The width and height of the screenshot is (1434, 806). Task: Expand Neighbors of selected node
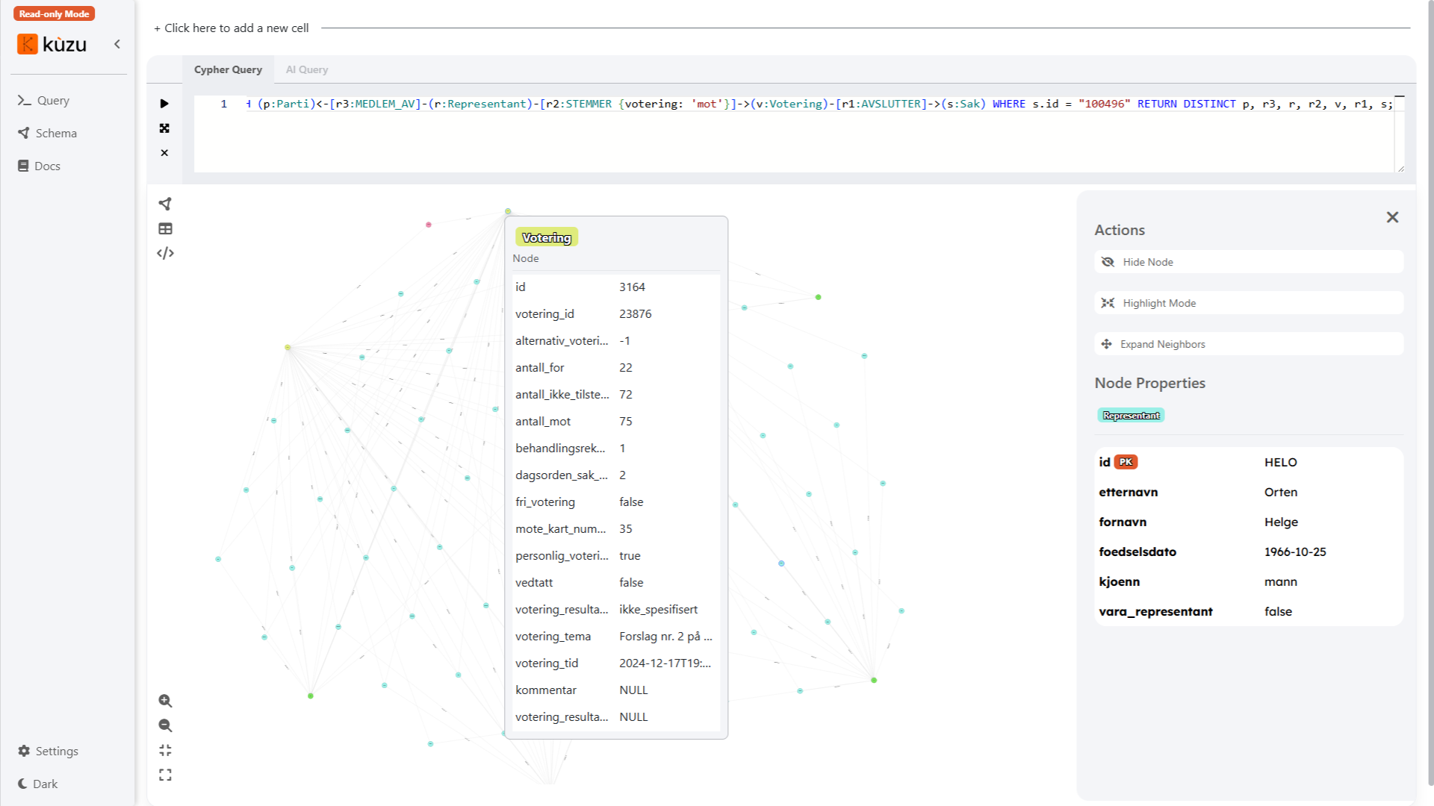point(1248,344)
